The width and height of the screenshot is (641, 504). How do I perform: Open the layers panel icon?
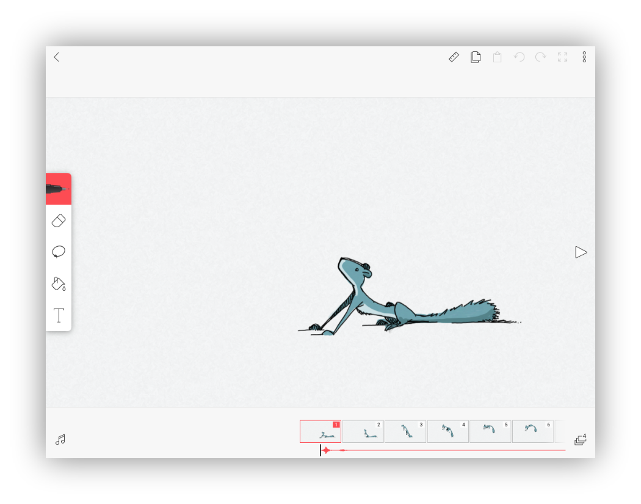[x=580, y=440]
